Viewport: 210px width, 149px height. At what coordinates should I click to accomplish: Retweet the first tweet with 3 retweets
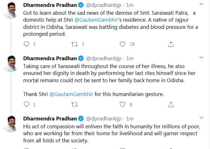[x=75, y=44]
